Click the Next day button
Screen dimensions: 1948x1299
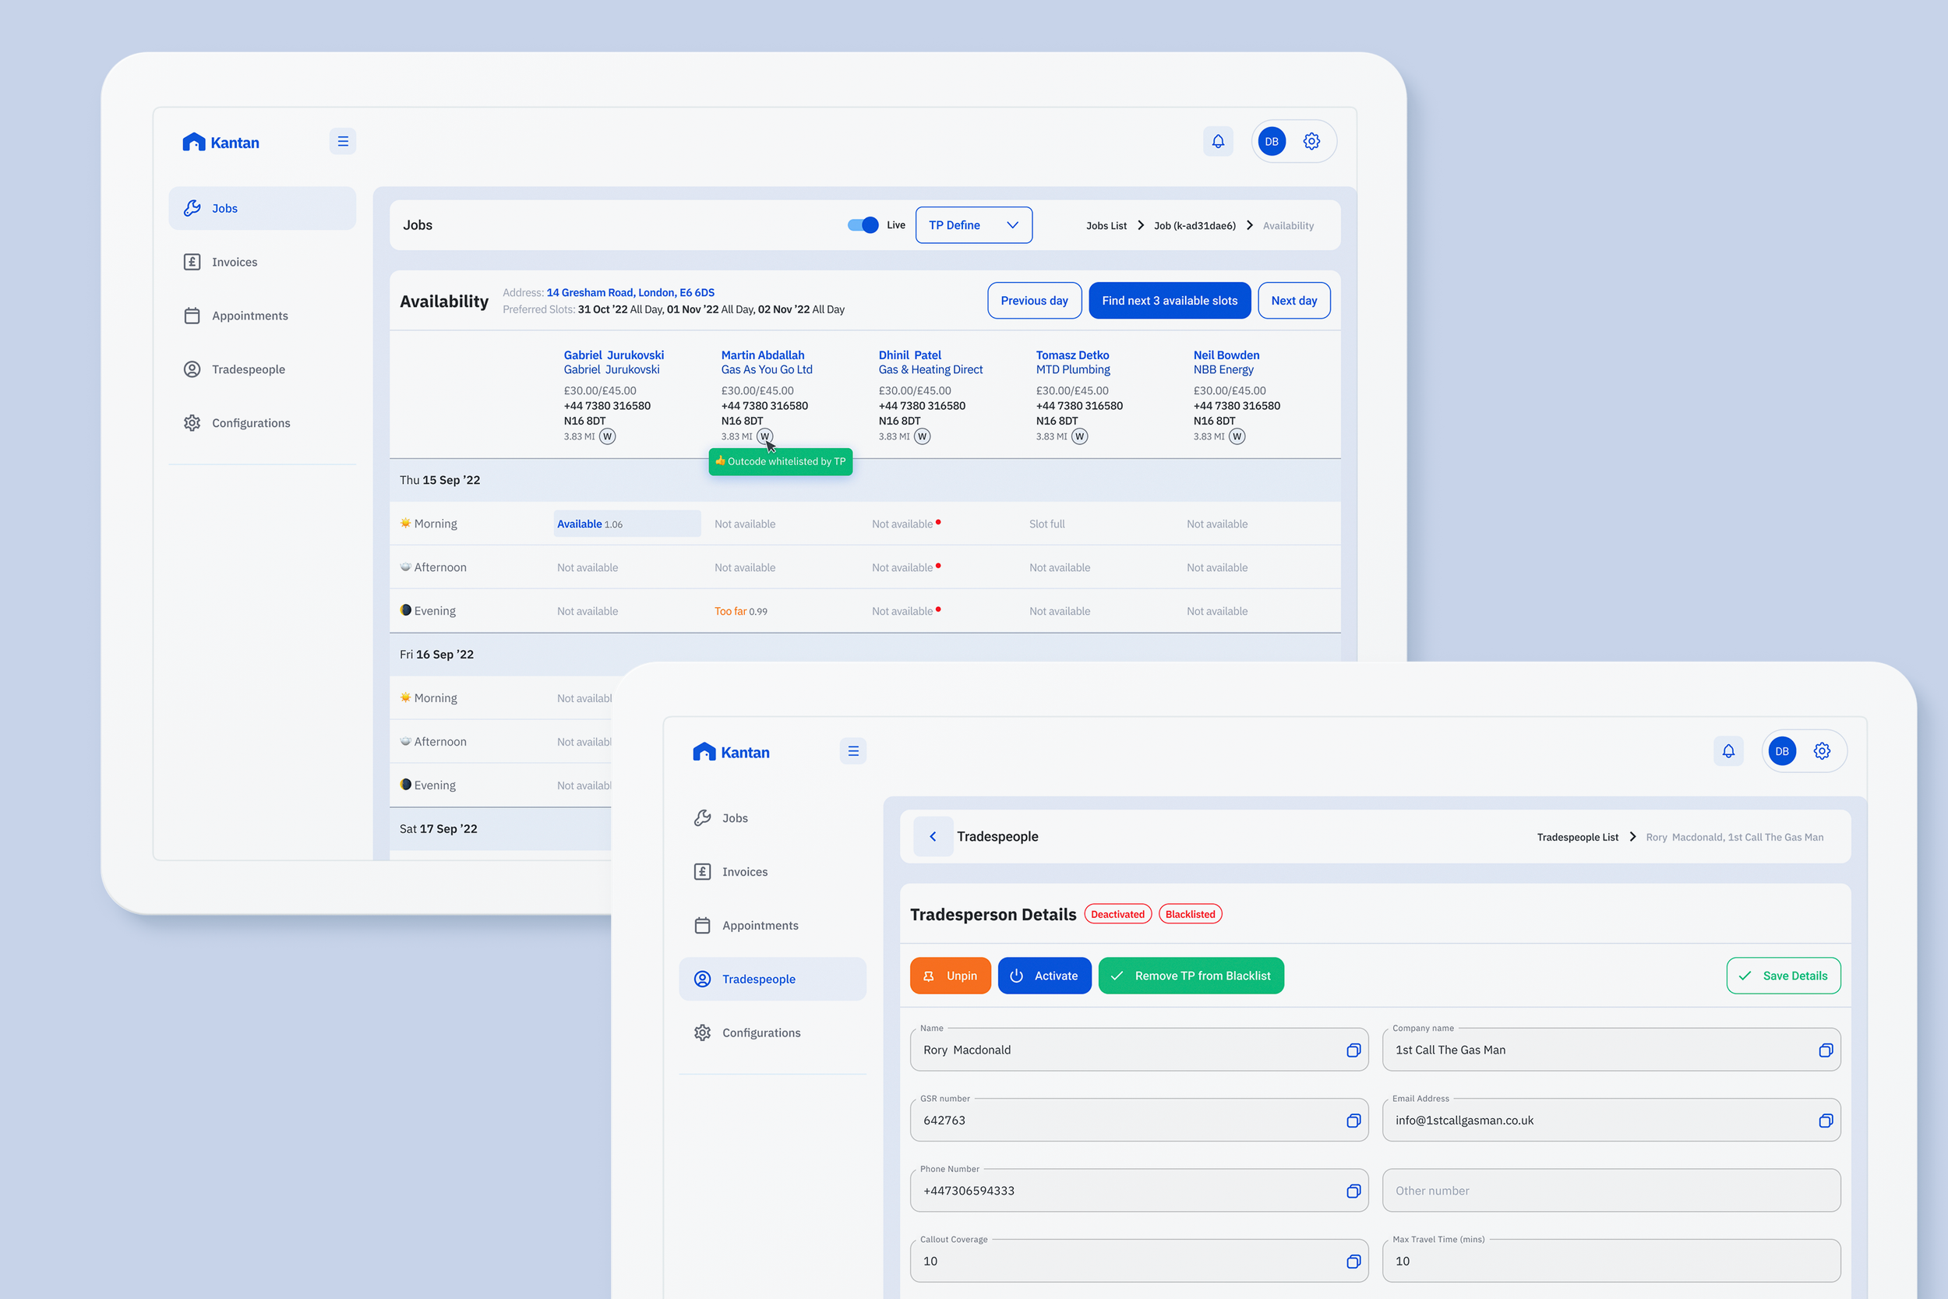pos(1293,301)
